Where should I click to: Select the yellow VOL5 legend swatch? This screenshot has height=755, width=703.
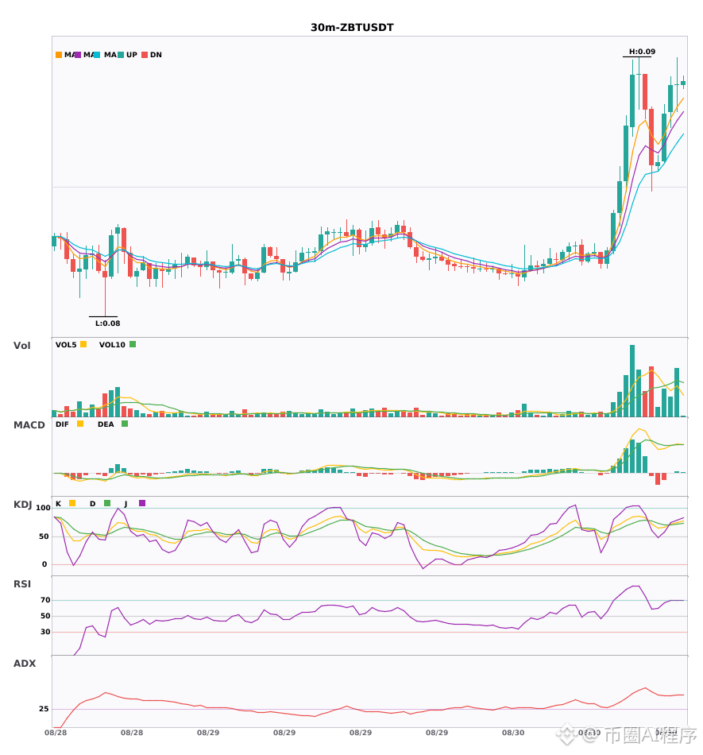pyautogui.click(x=83, y=344)
